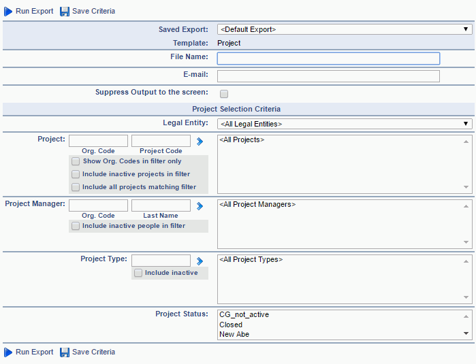The height and width of the screenshot is (364, 476).
Task: Click scroll-up arrow in the Projects list
Action: (466, 142)
